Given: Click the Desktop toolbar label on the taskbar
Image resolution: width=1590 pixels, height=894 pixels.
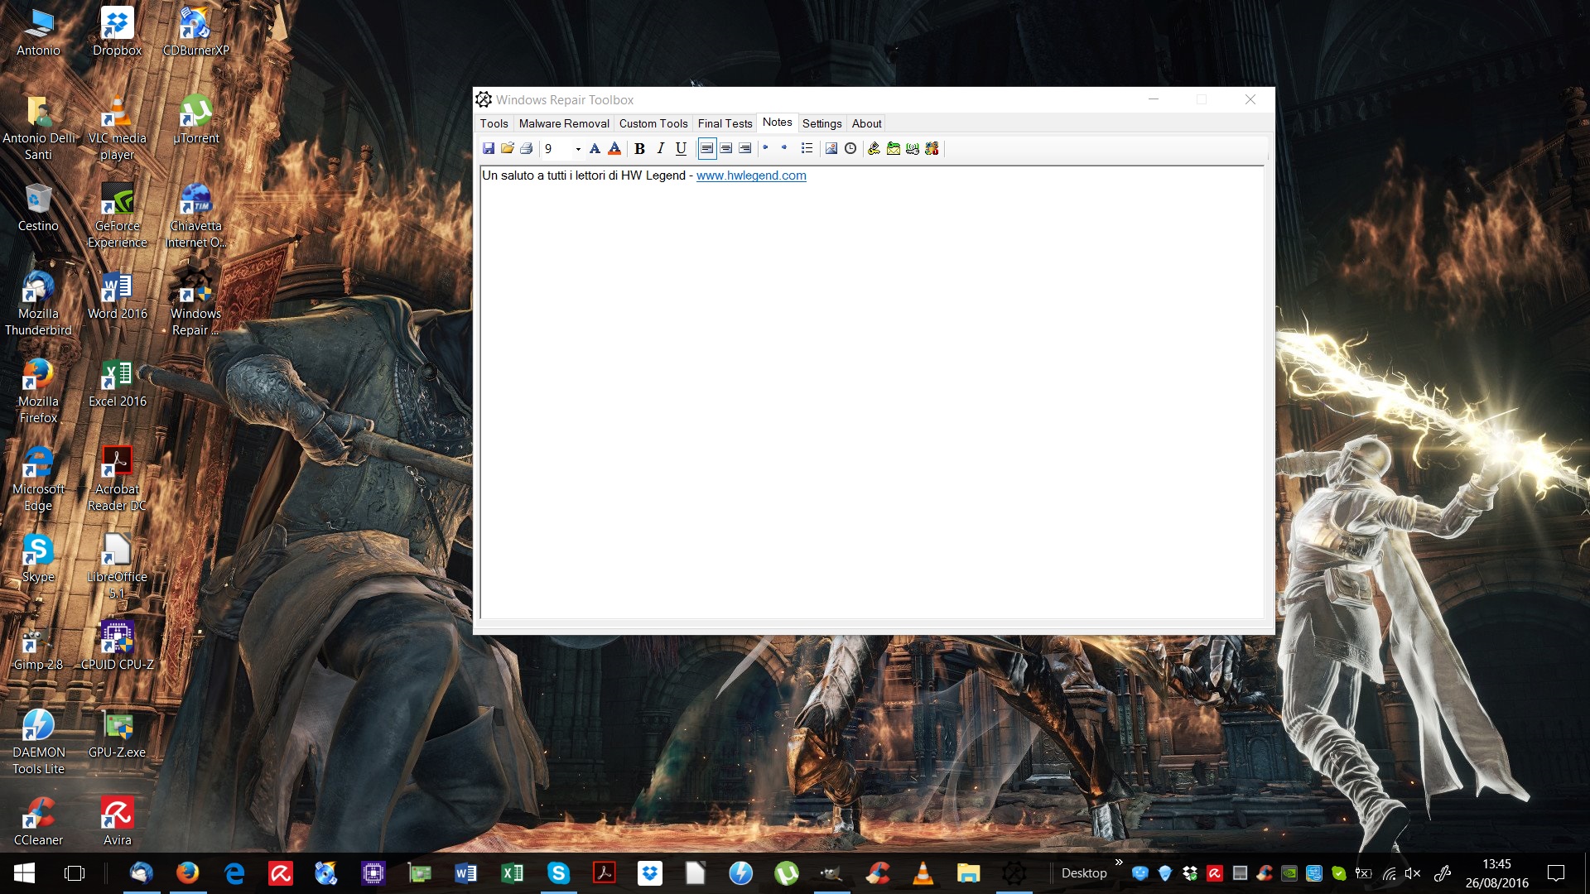Looking at the screenshot, I should (1083, 873).
